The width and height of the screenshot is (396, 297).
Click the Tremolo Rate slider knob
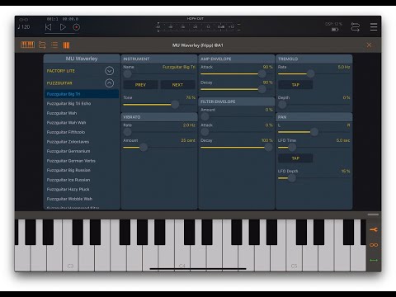click(x=310, y=73)
